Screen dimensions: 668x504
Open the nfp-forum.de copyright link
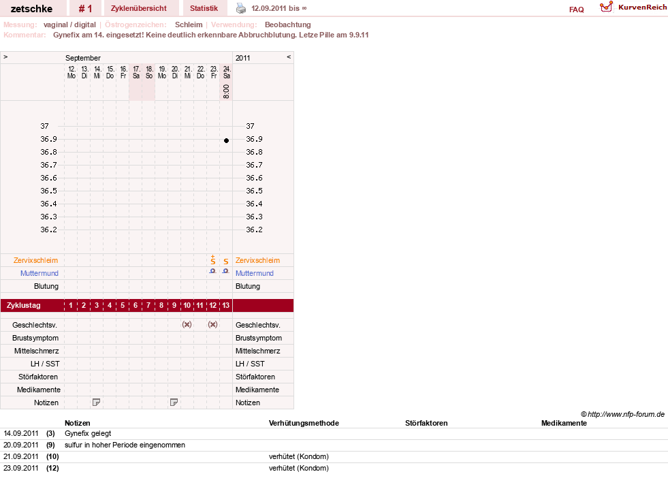(623, 414)
